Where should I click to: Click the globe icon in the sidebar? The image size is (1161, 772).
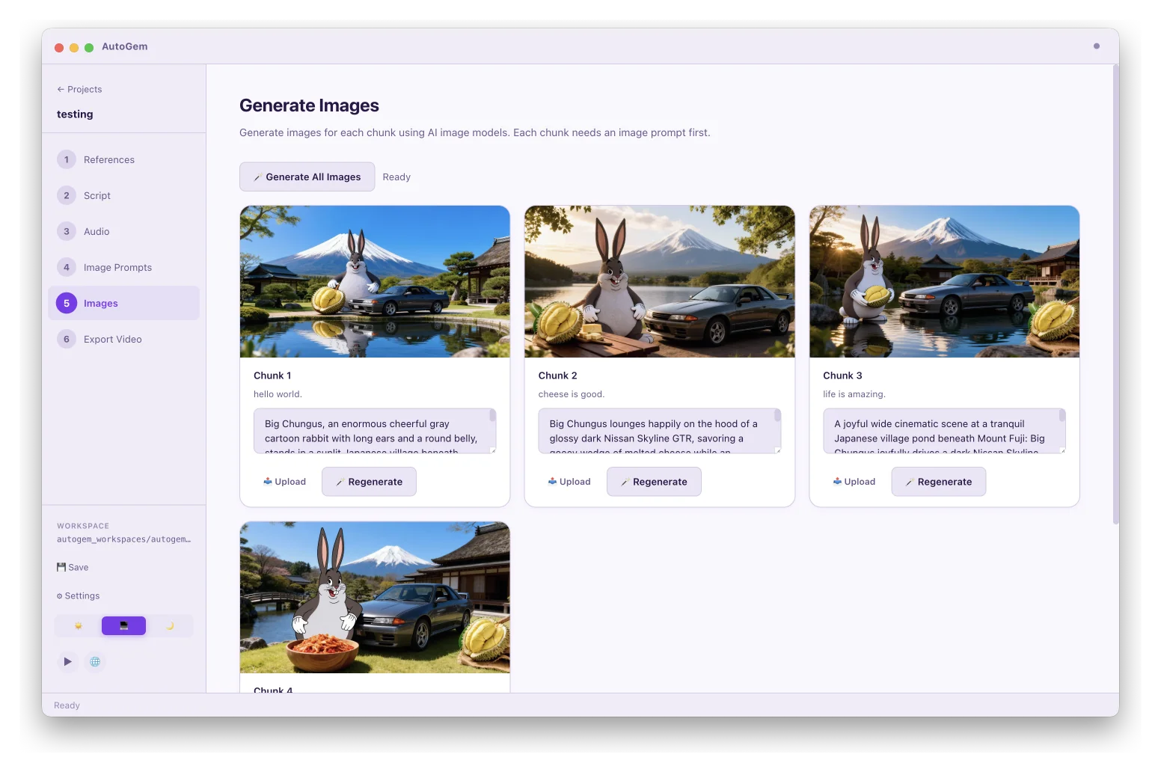coord(95,661)
